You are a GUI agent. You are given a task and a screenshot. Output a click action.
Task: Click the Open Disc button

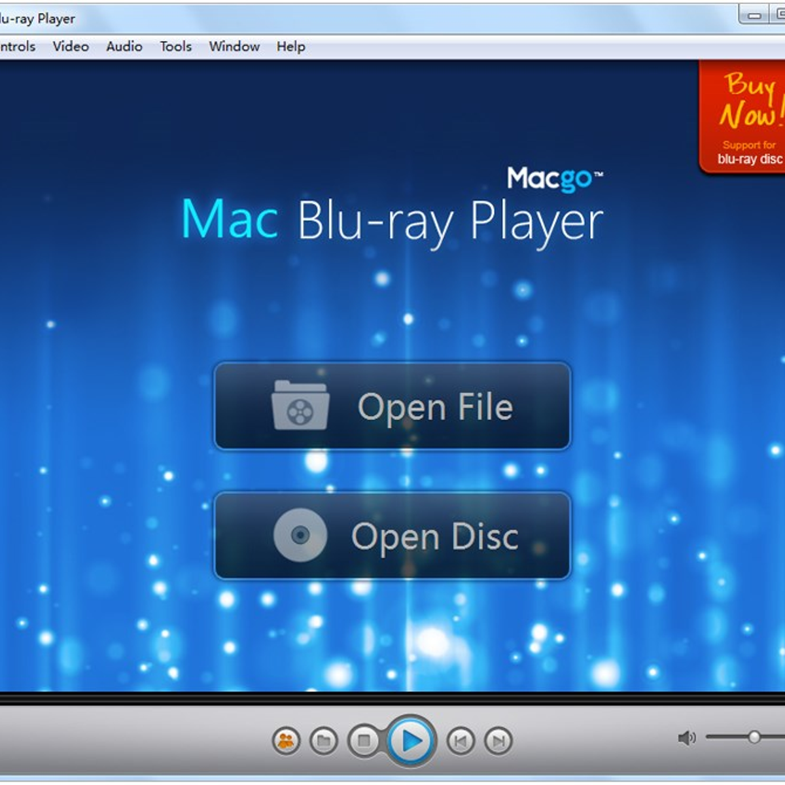coord(392,536)
